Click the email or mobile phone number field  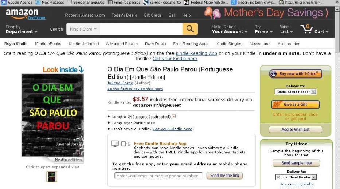(159, 176)
